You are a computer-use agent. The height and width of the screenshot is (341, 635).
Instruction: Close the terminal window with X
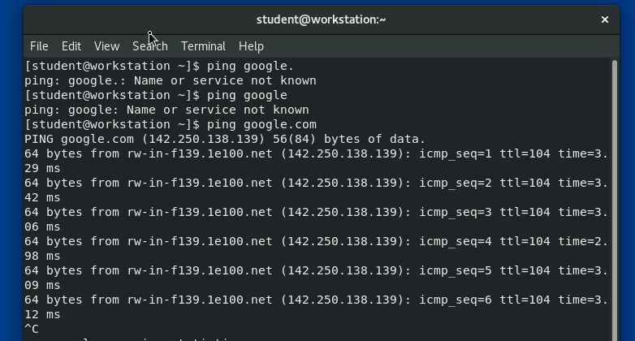(604, 19)
